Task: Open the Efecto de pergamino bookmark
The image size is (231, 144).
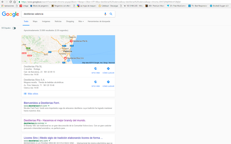Action: click(x=40, y=6)
